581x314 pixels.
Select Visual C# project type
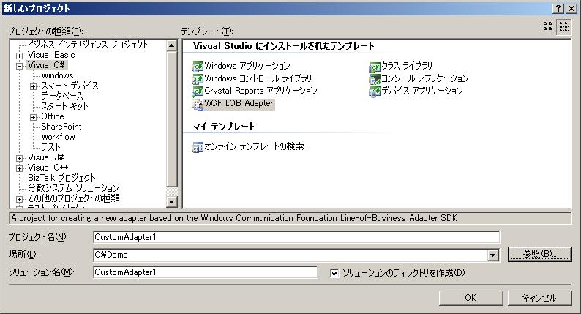coord(46,65)
